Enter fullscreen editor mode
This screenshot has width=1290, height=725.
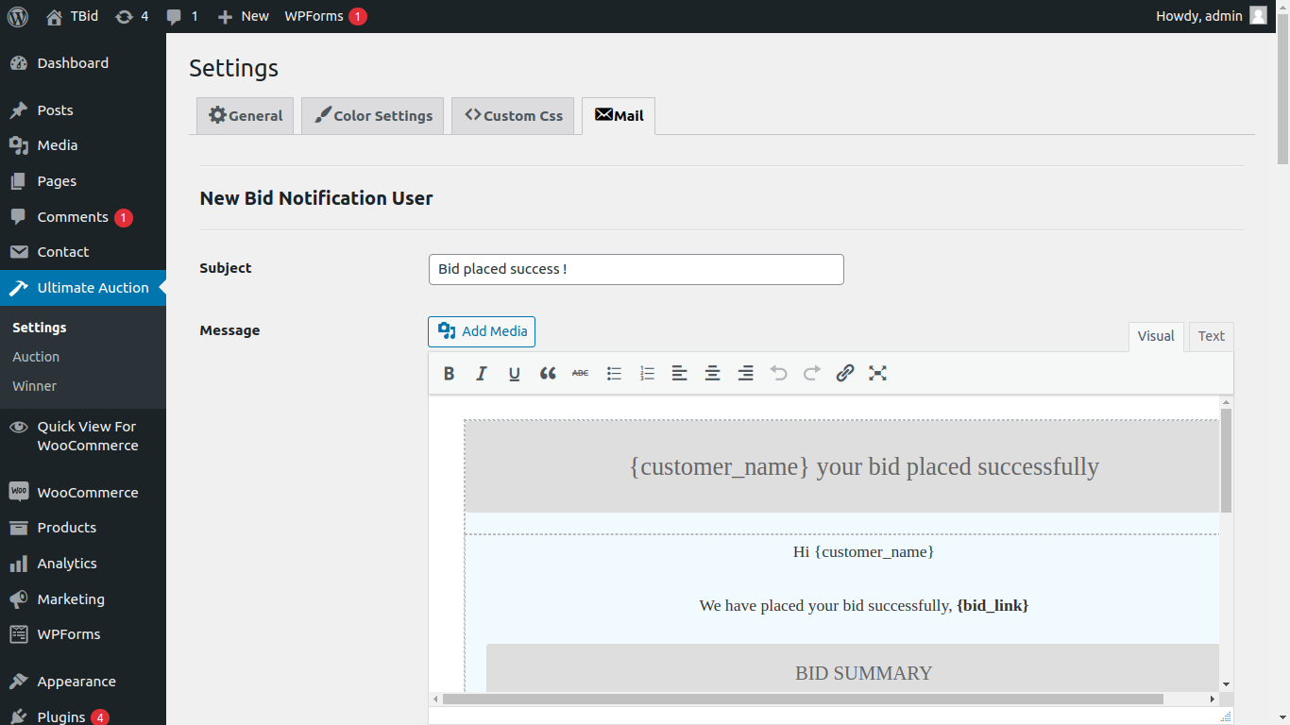coord(877,374)
